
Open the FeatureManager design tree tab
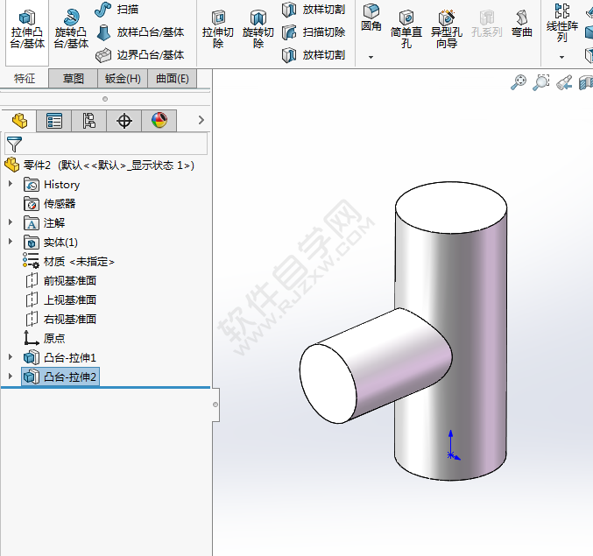(19, 121)
